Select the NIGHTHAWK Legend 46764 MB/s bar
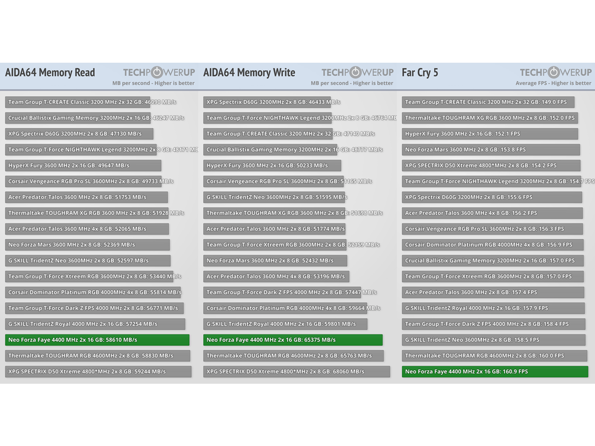 267,118
